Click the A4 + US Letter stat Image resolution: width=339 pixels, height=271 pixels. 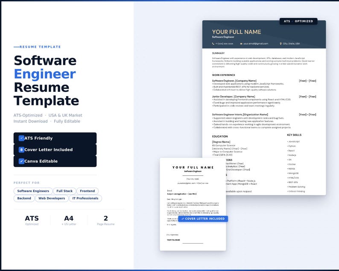[x=69, y=220]
